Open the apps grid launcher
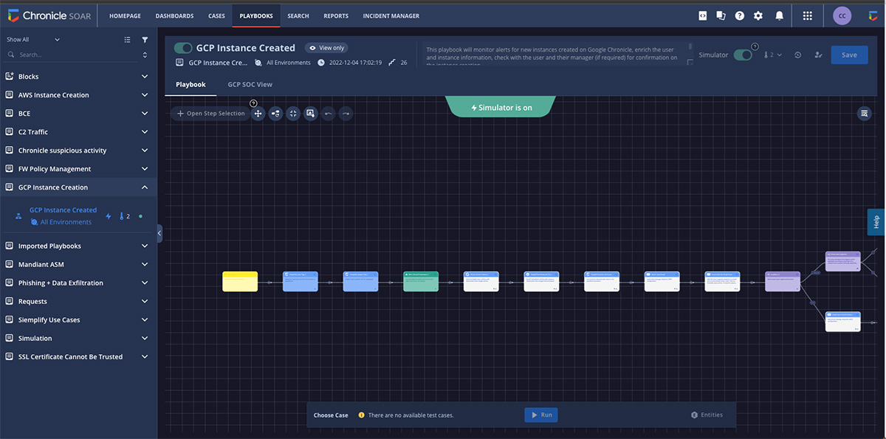886x439 pixels. [808, 15]
